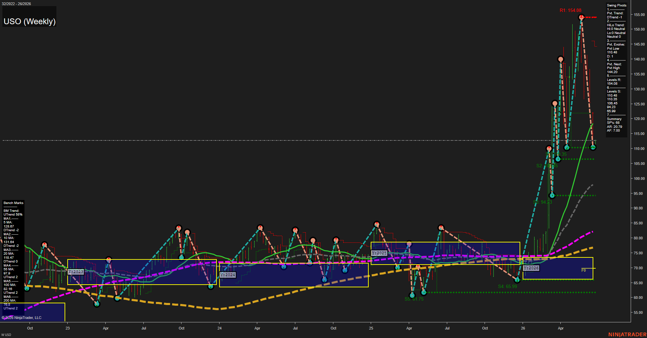Select the R1: 154.08 resistance label

(571, 11)
